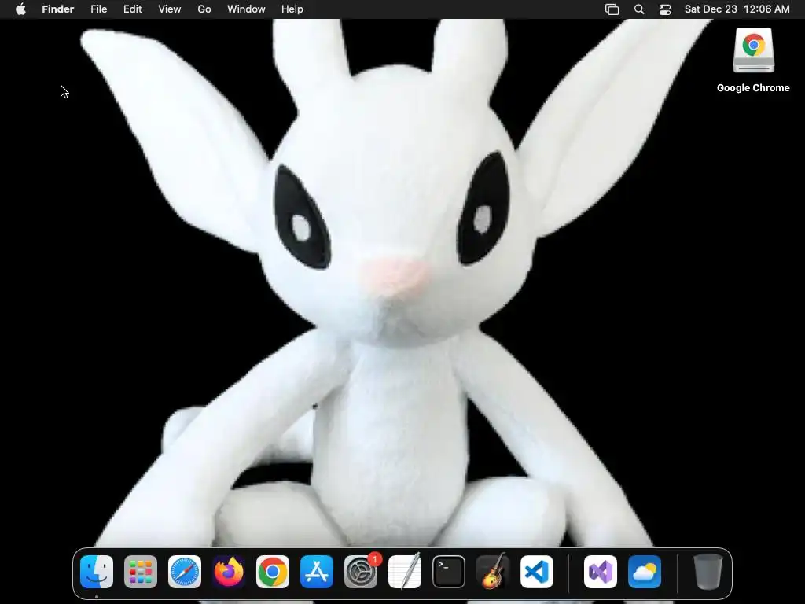Click the date and time Sat Dec 23
The width and height of the screenshot is (805, 604).
[x=737, y=9]
